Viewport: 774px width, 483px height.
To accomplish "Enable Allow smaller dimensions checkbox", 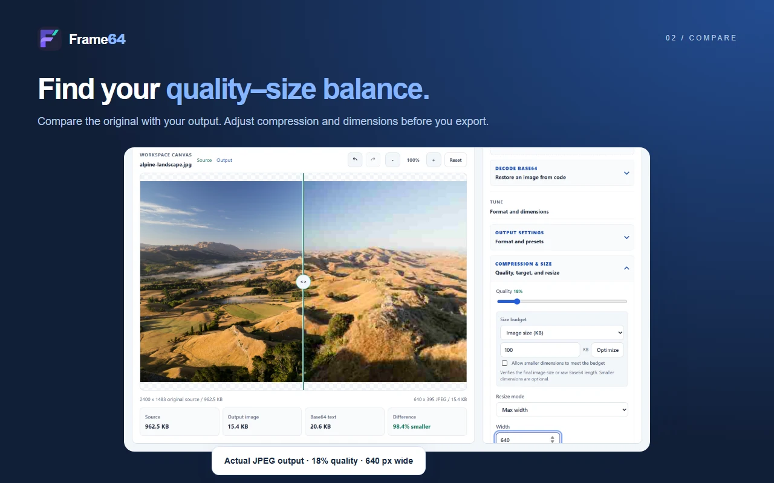I will pos(504,363).
